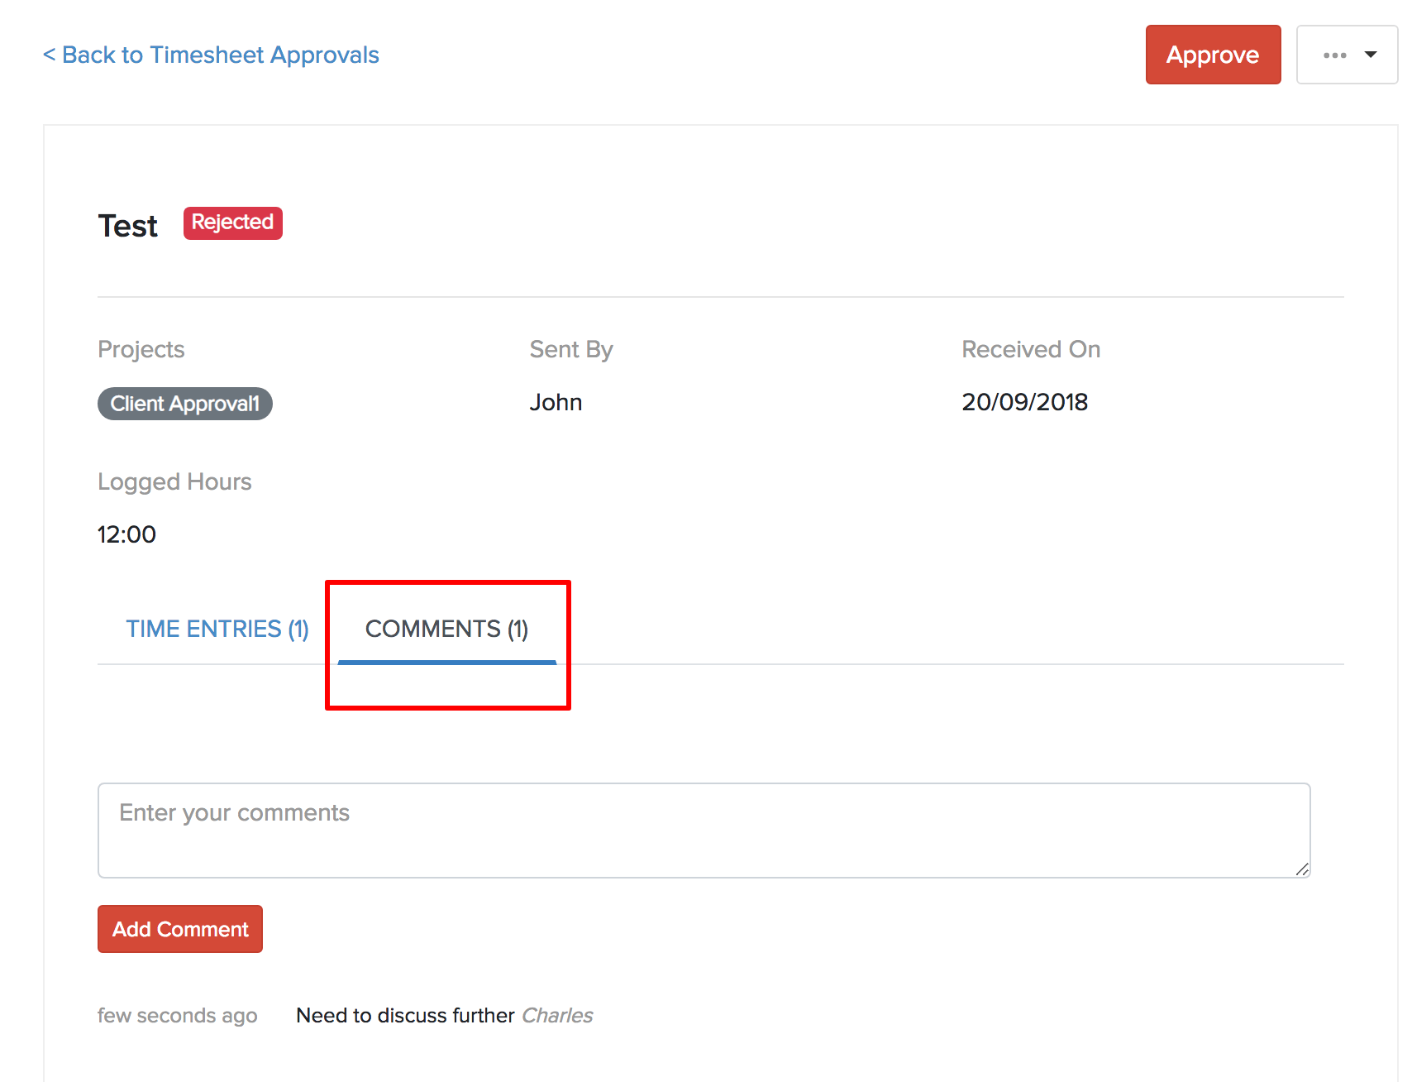Click the timesheet title Test
1412x1082 pixels.
pyautogui.click(x=127, y=226)
